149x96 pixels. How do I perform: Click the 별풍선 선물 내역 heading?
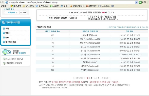pos(44,27)
